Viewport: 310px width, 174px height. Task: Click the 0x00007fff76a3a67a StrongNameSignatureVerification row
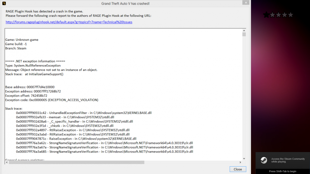pos(104,148)
